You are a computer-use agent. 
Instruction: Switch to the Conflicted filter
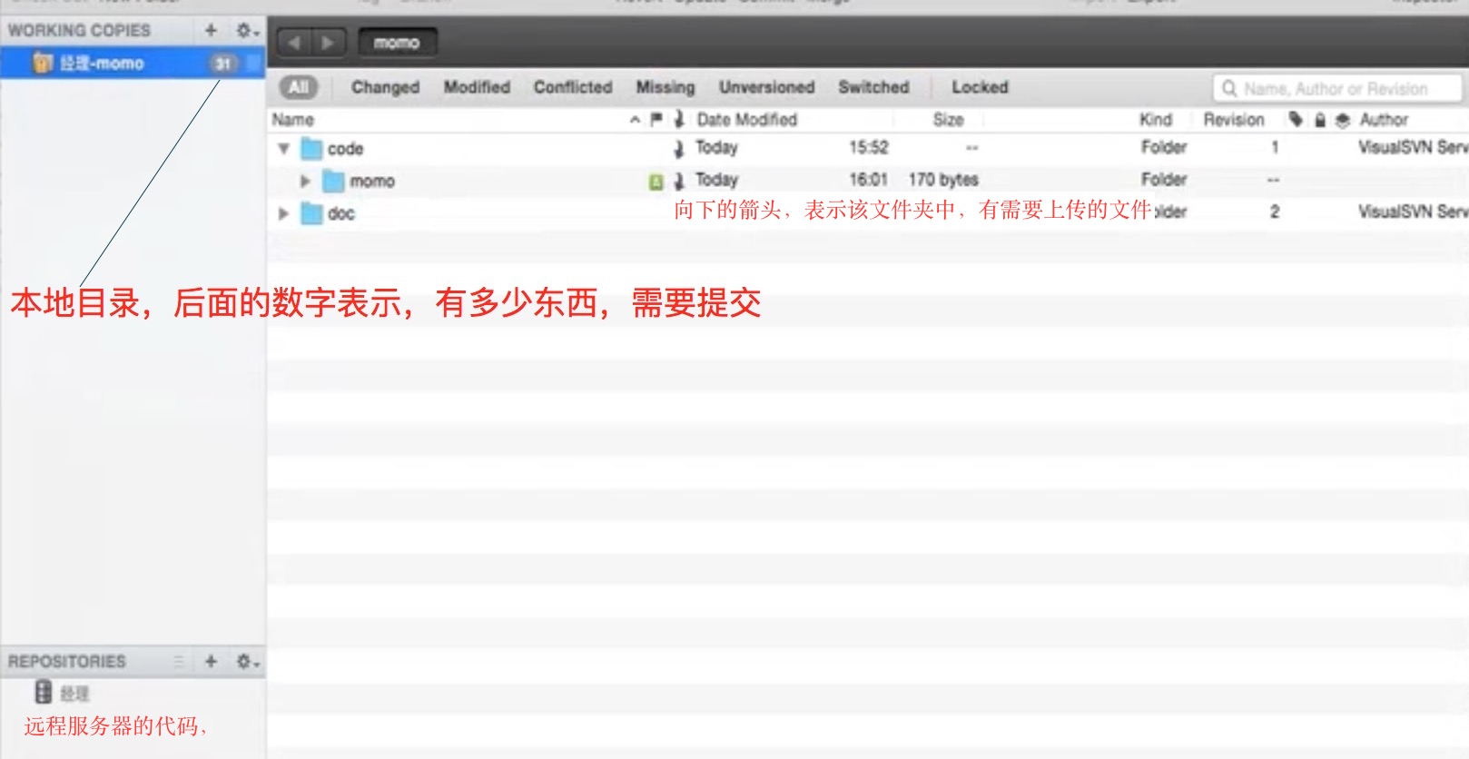(x=573, y=87)
